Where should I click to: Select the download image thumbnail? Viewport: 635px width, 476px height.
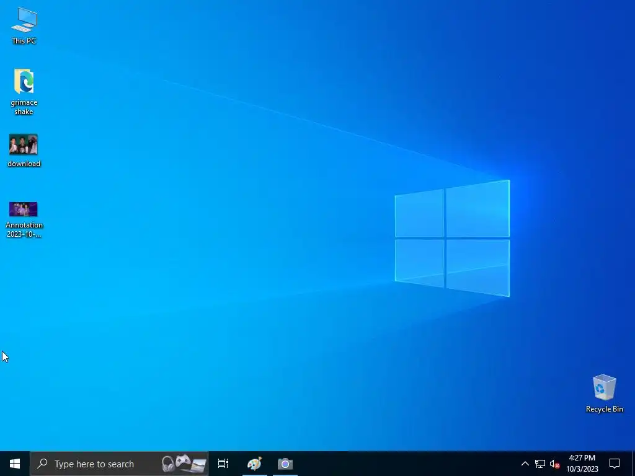tap(24, 144)
